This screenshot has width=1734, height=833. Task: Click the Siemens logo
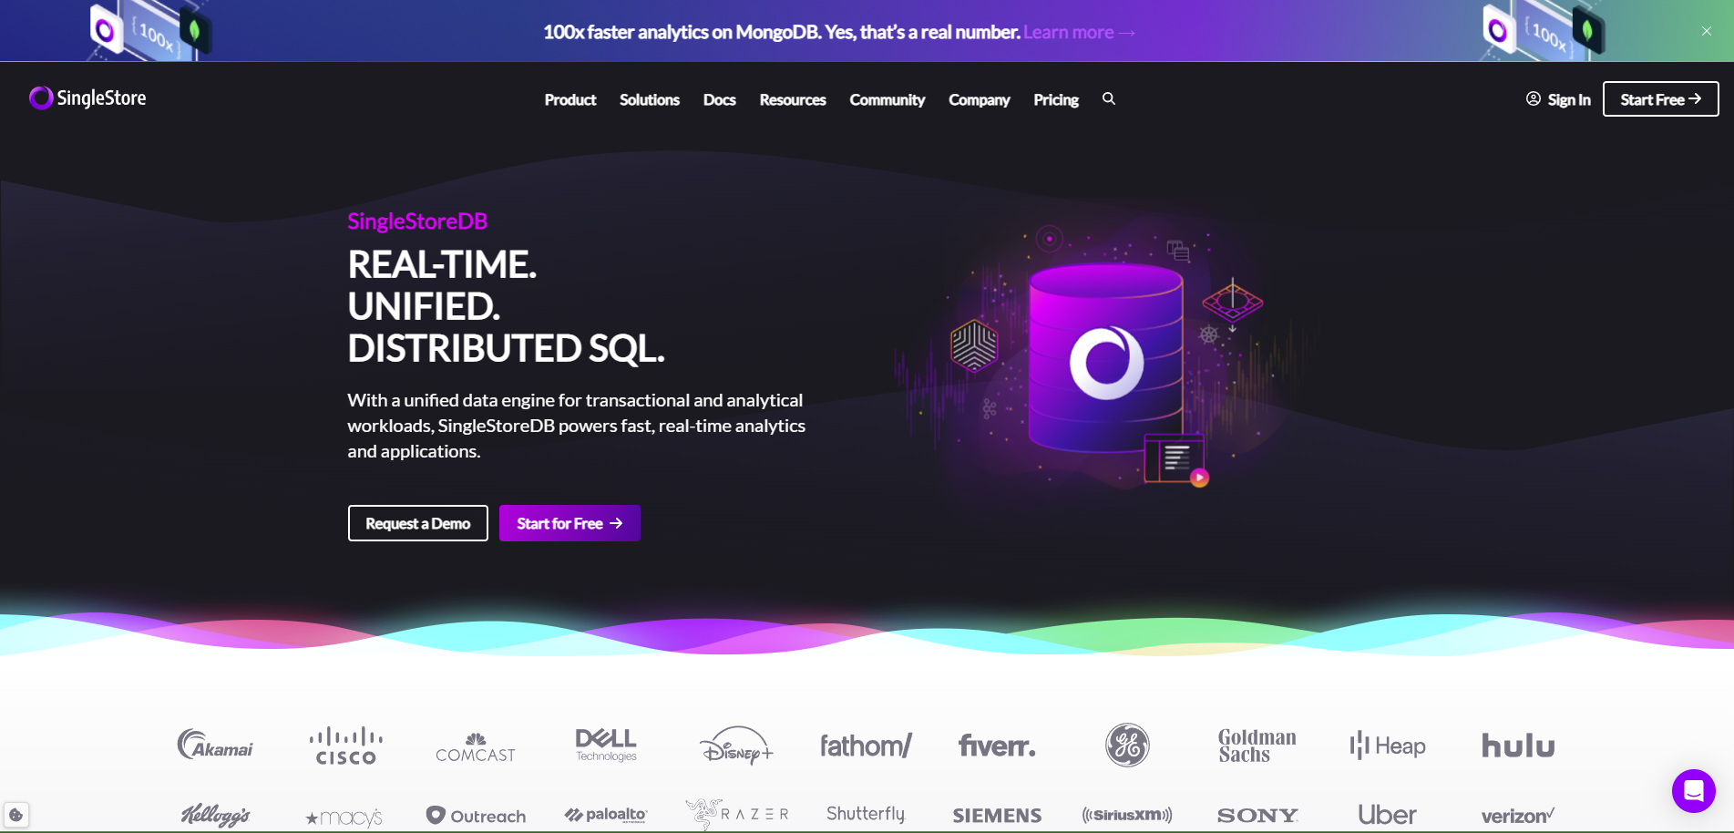point(997,816)
